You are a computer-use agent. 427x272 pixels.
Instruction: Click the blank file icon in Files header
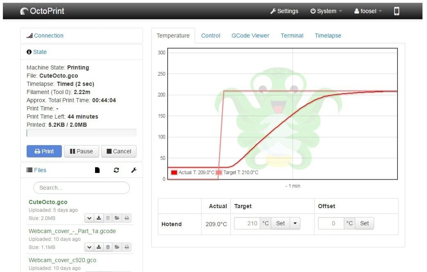click(97, 170)
